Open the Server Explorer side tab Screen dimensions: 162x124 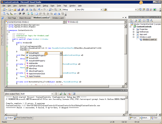pos(2,26)
